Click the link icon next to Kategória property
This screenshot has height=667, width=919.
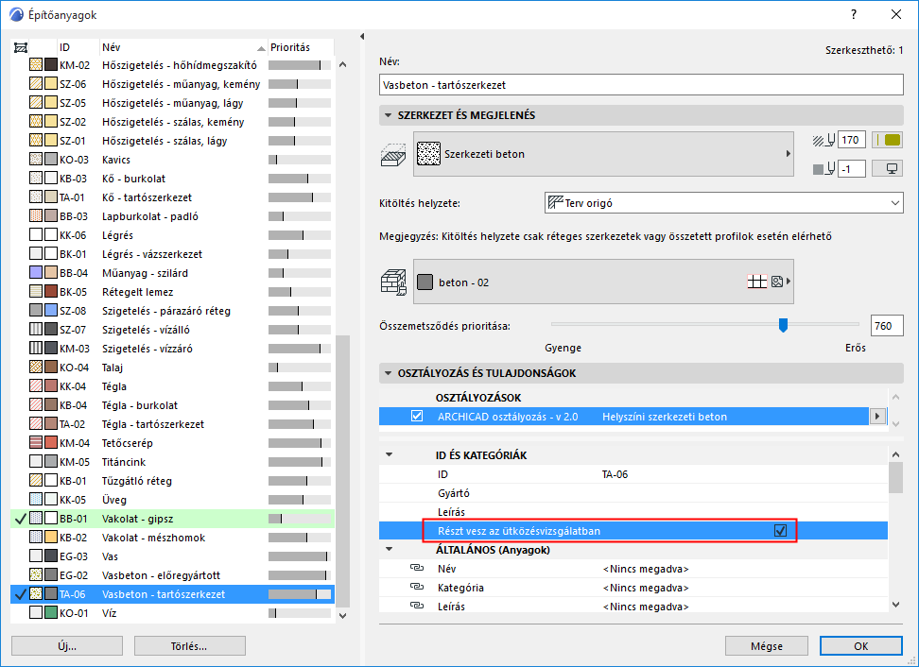pyautogui.click(x=417, y=587)
